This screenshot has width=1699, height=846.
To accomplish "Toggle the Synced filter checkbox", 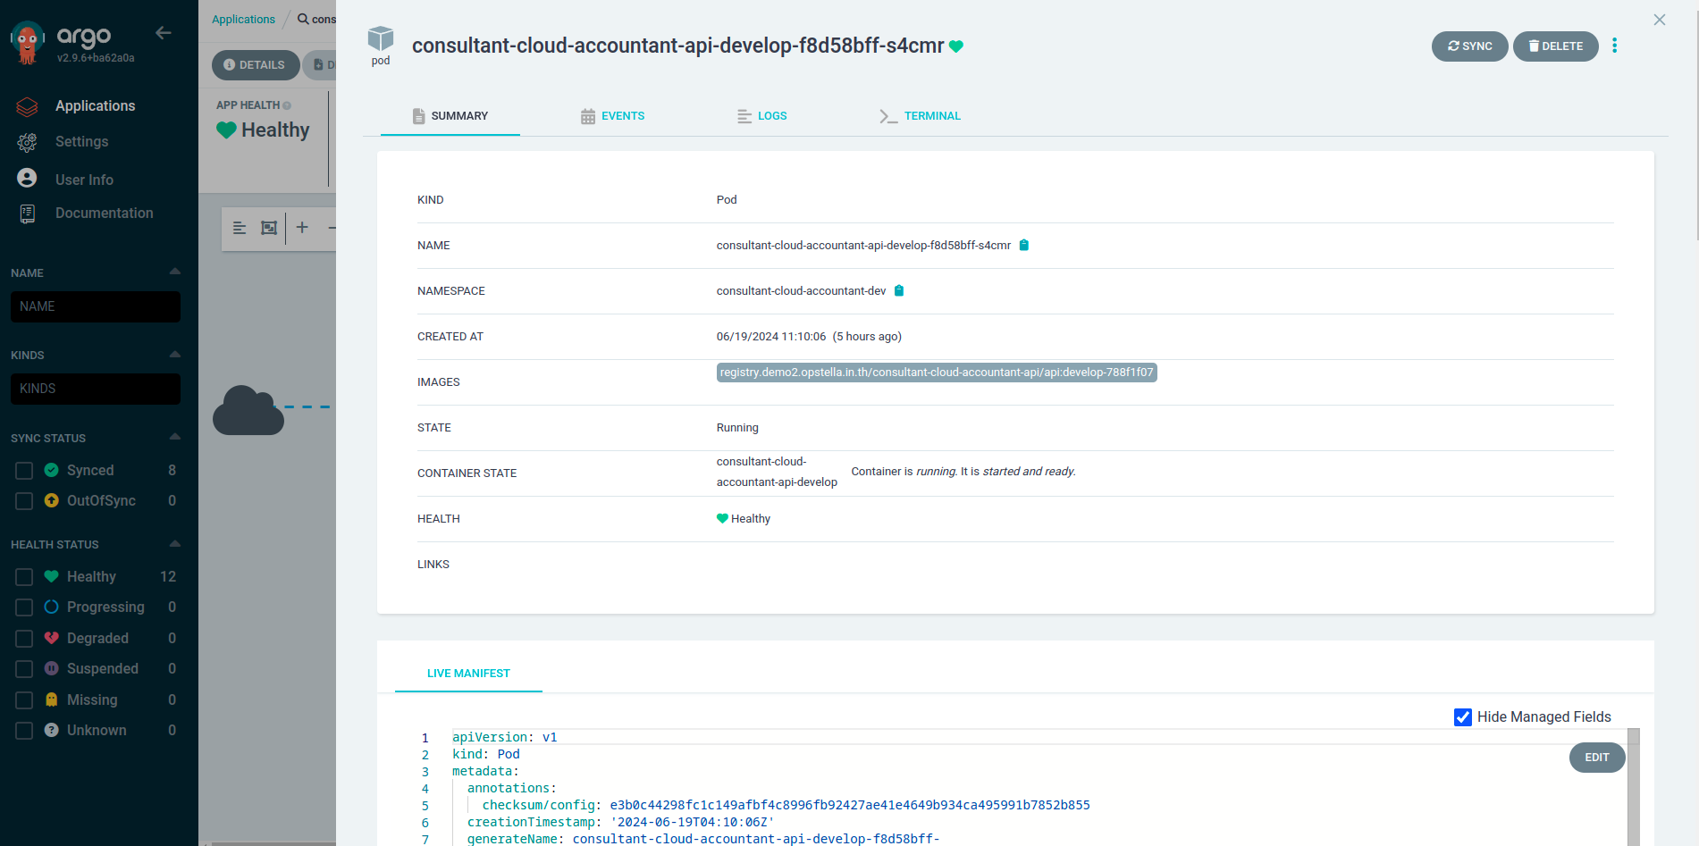I will click(x=24, y=471).
